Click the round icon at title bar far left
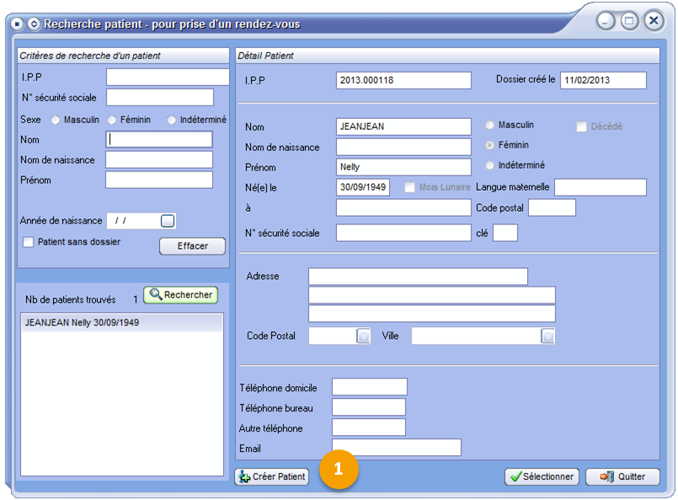 [x=16, y=24]
